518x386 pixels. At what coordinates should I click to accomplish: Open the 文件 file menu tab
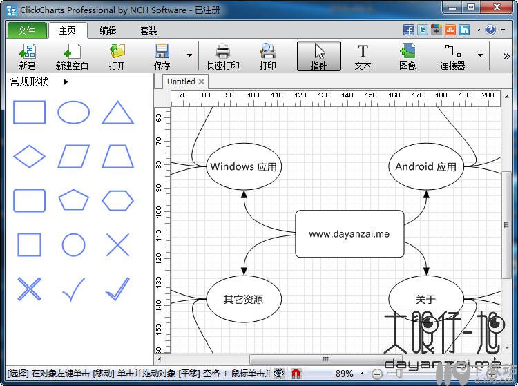26,30
